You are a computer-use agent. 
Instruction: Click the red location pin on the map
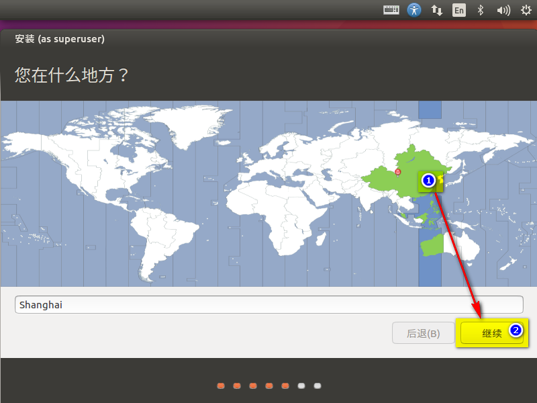397,171
